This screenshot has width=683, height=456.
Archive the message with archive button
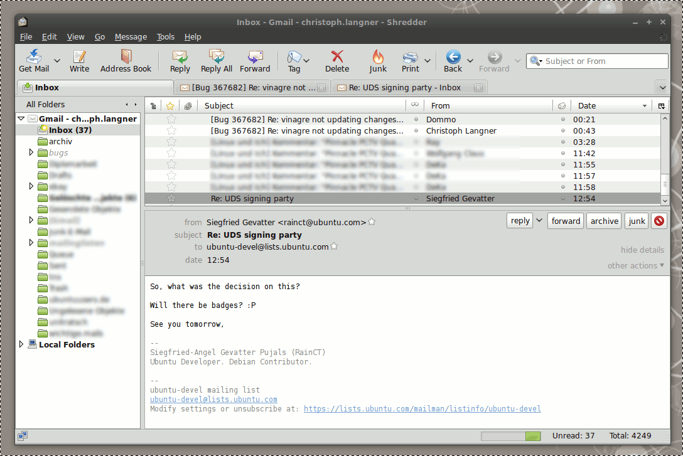point(604,221)
